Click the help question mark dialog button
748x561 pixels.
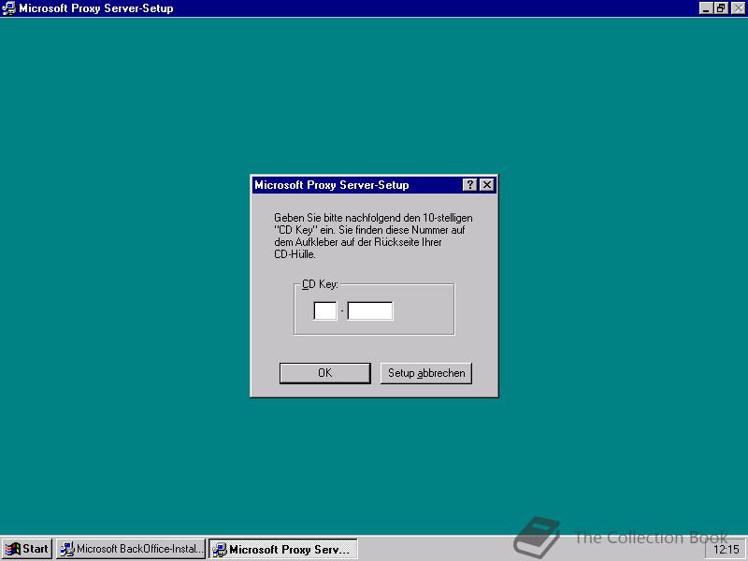click(x=470, y=185)
